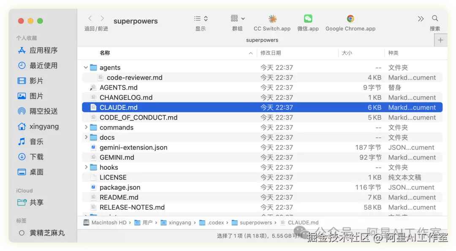Open the list view display switcher

click(201, 19)
